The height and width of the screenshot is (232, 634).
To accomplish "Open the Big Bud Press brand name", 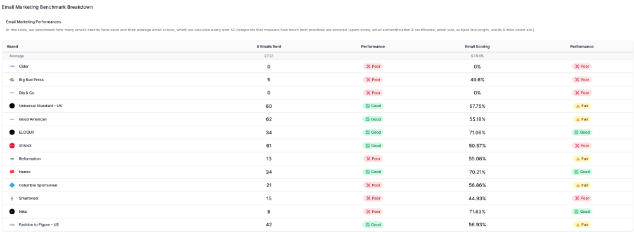I will click(x=31, y=80).
